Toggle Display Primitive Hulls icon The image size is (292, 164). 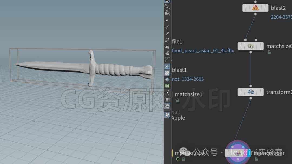tap(167, 60)
